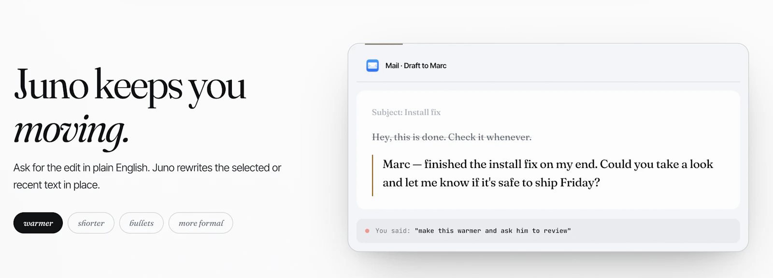Choose the "shorter" rewrite option
Screen dimensions: 773x278
[x=91, y=223]
